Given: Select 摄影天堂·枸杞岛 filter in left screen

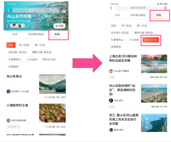Looking at the screenshot, I should pos(42,52).
